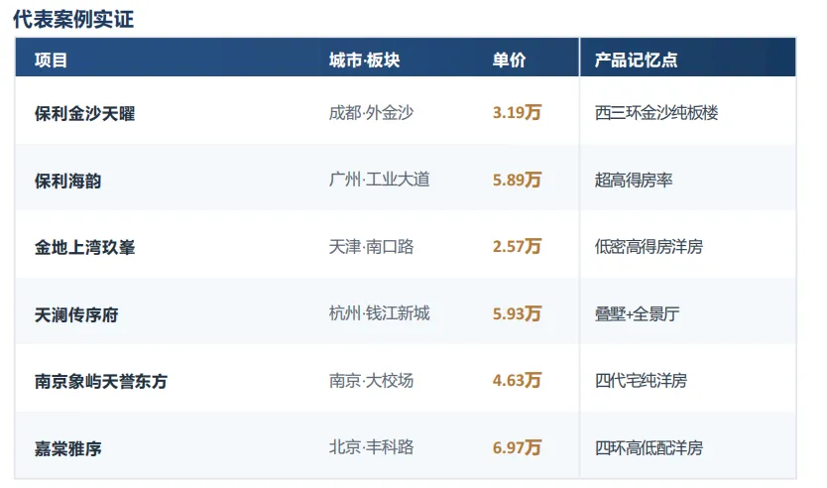Click the price 4.63万
This screenshot has height=488, width=827.
pyautogui.click(x=517, y=380)
